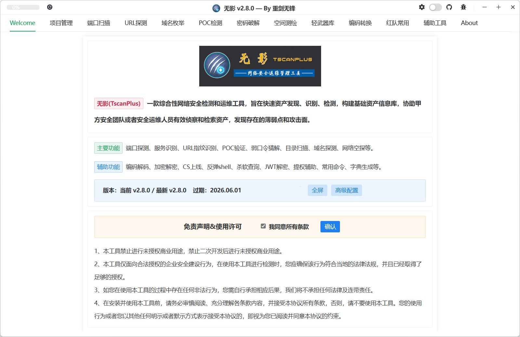Click the 无影(TscanPlus) red tag
Image resolution: width=520 pixels, height=337 pixels.
click(x=119, y=104)
